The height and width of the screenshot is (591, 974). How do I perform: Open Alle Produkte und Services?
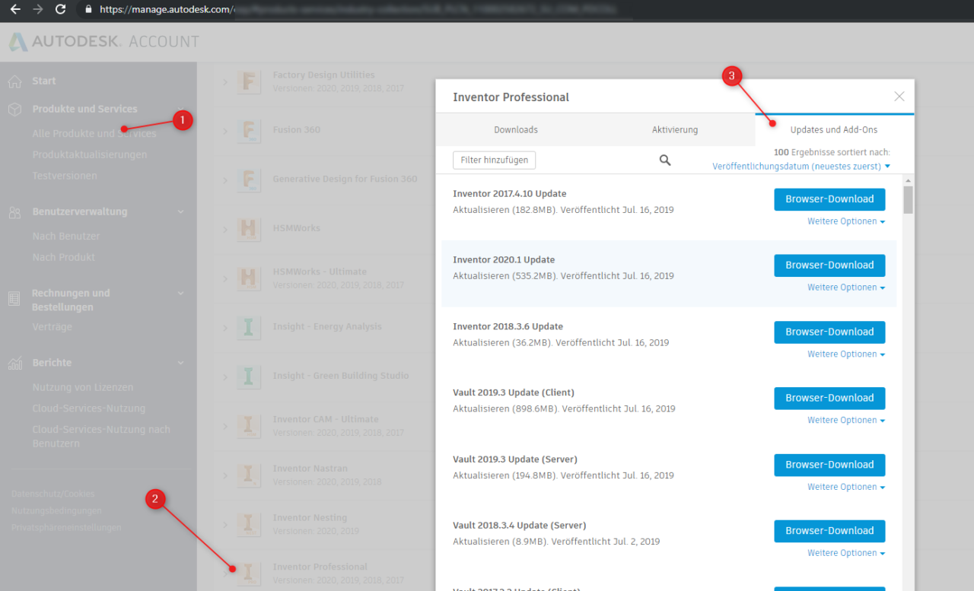94,134
